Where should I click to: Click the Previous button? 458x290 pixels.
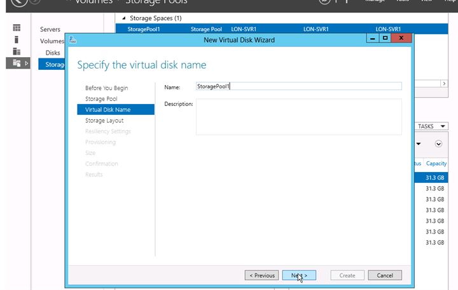(262, 275)
